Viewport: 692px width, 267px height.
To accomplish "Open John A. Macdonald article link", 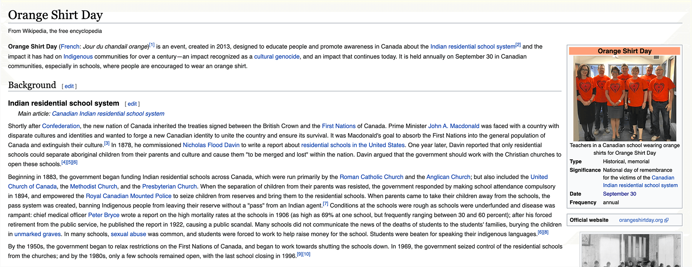I will [x=454, y=126].
